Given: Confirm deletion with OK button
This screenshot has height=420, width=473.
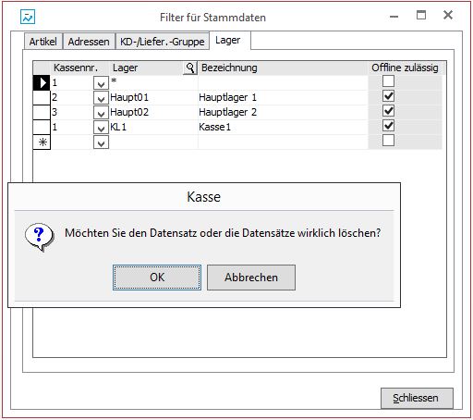Looking at the screenshot, I should 157,278.
